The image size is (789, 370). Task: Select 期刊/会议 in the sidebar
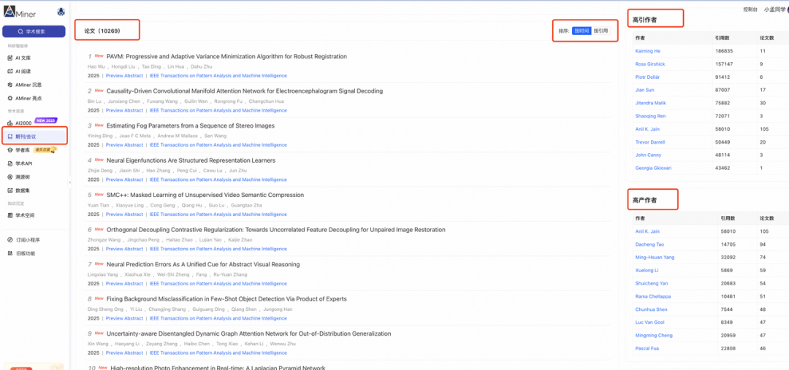tap(34, 136)
